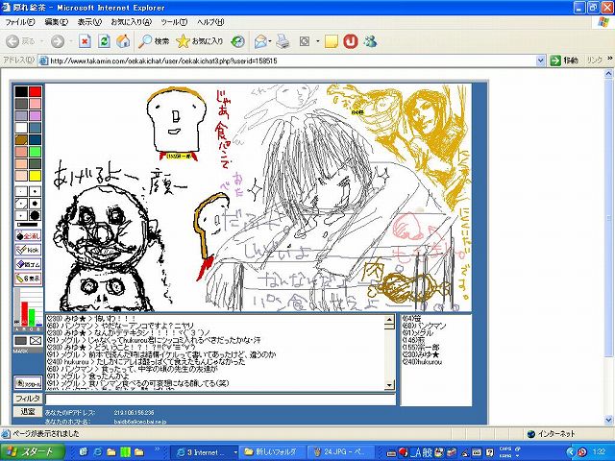Screen dimensions: 615x461
Task: Open the 表示(V) menu
Action: 89,22
